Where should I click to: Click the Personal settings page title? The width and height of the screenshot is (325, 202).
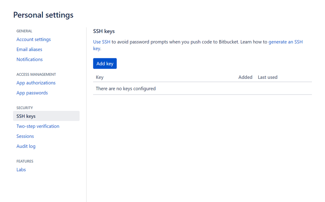click(43, 15)
